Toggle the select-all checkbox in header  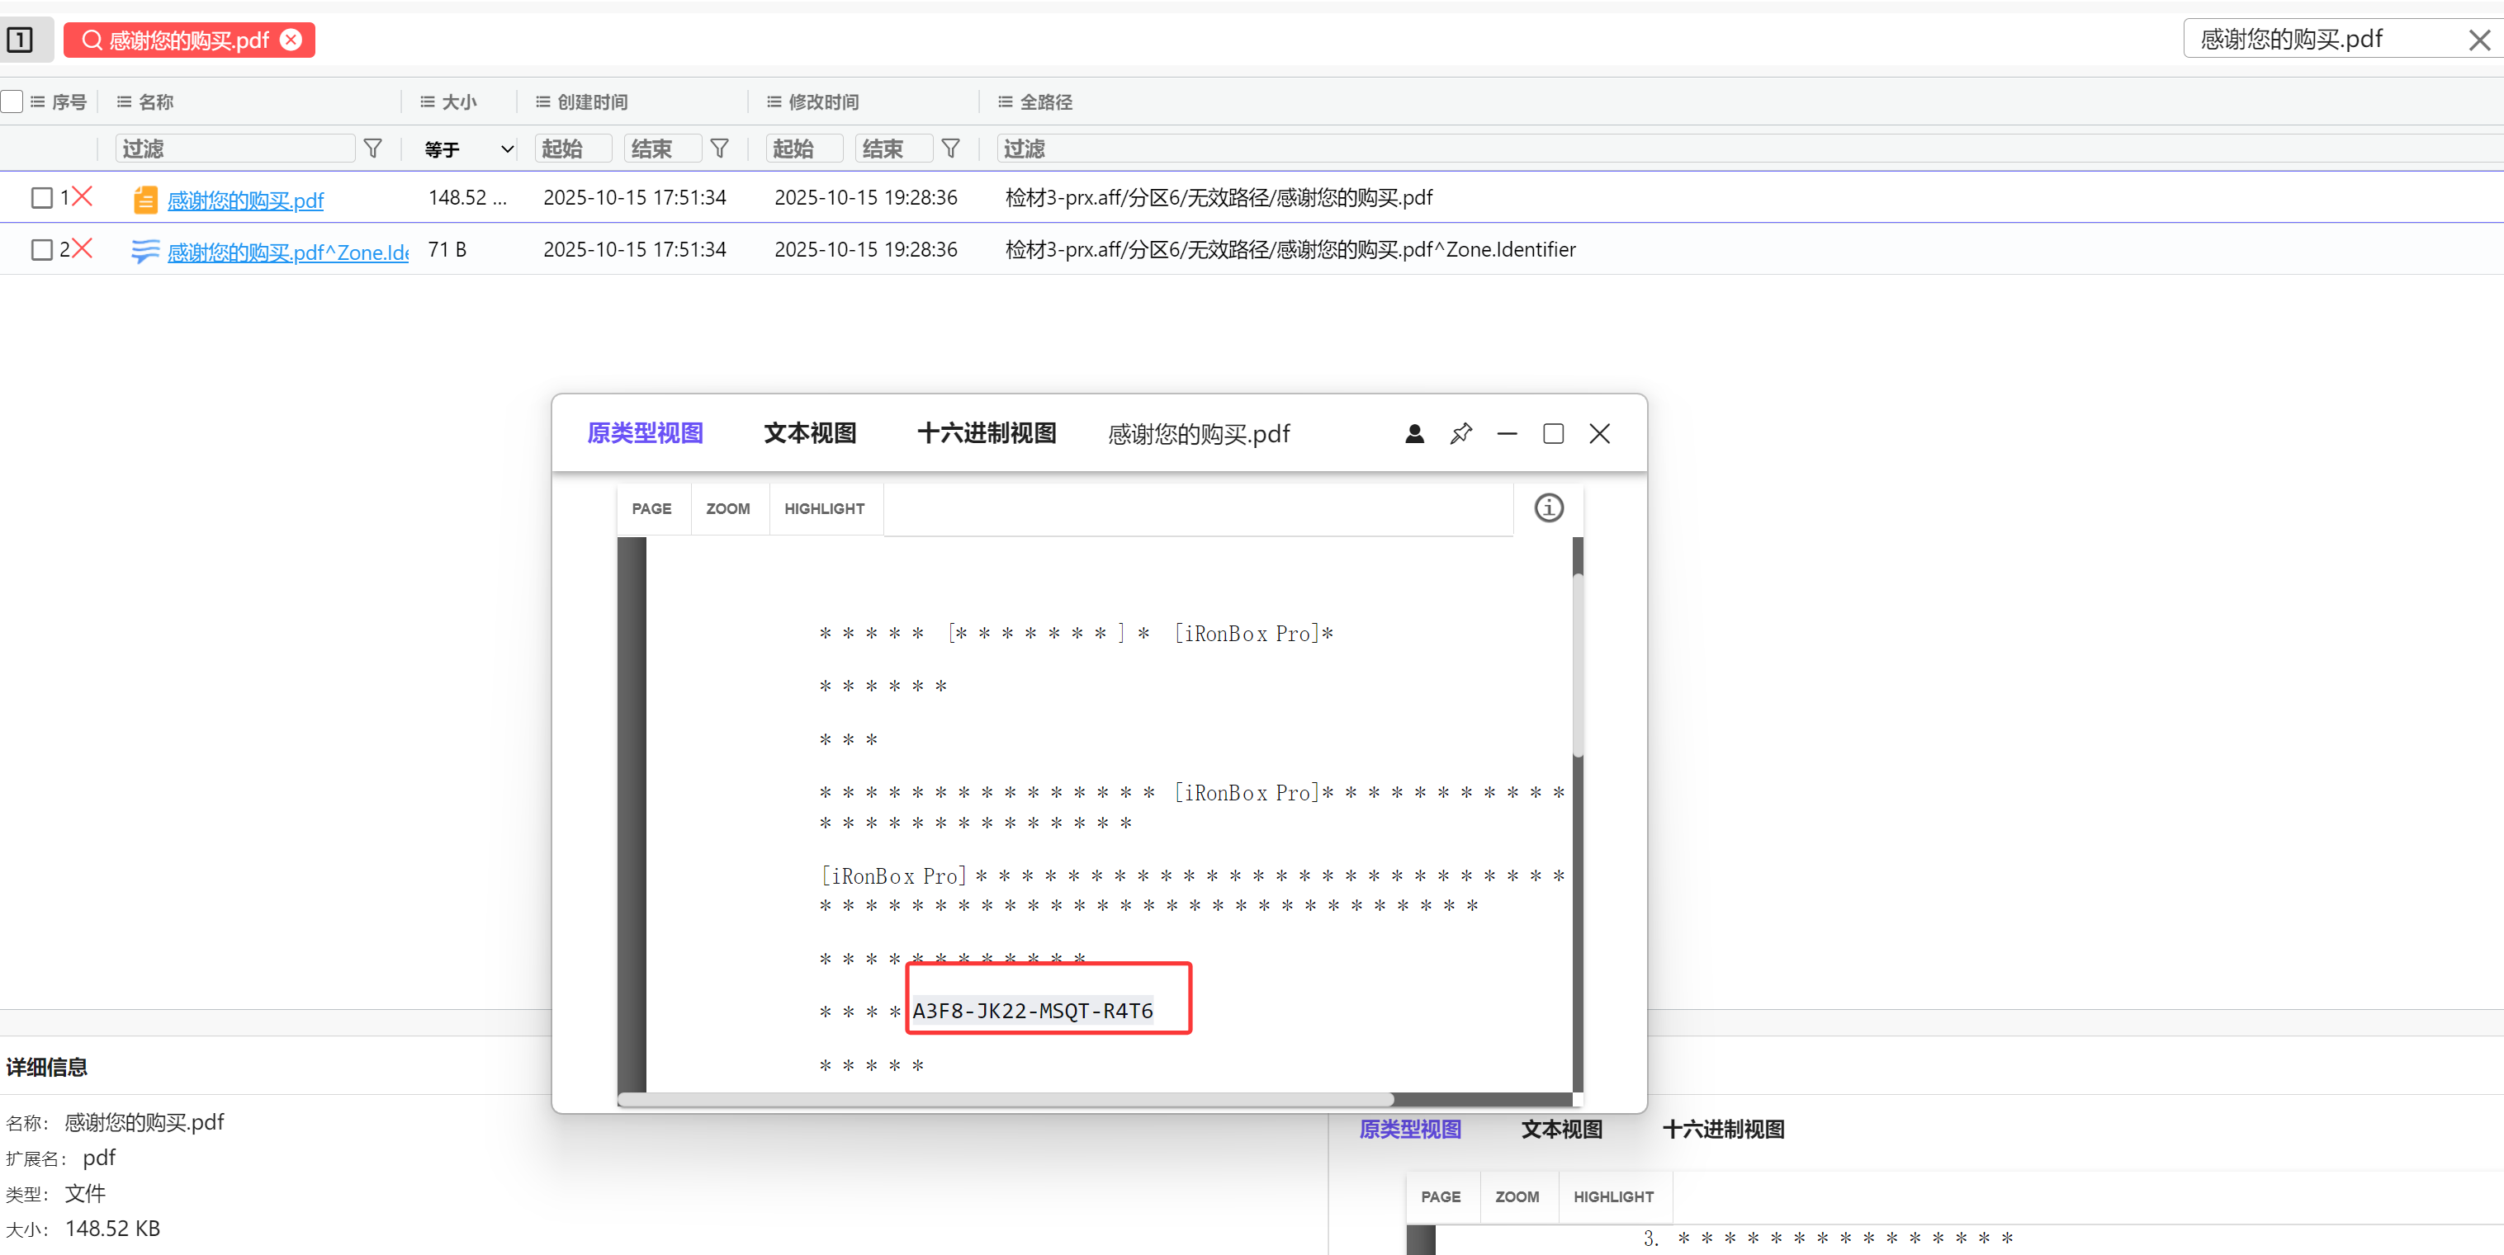pos(12,101)
